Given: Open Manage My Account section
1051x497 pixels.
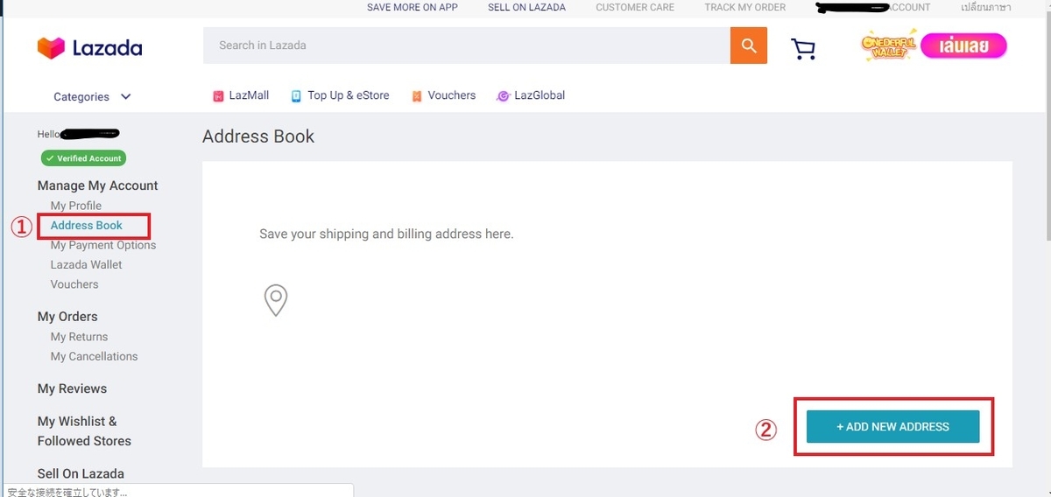Looking at the screenshot, I should click(x=98, y=185).
